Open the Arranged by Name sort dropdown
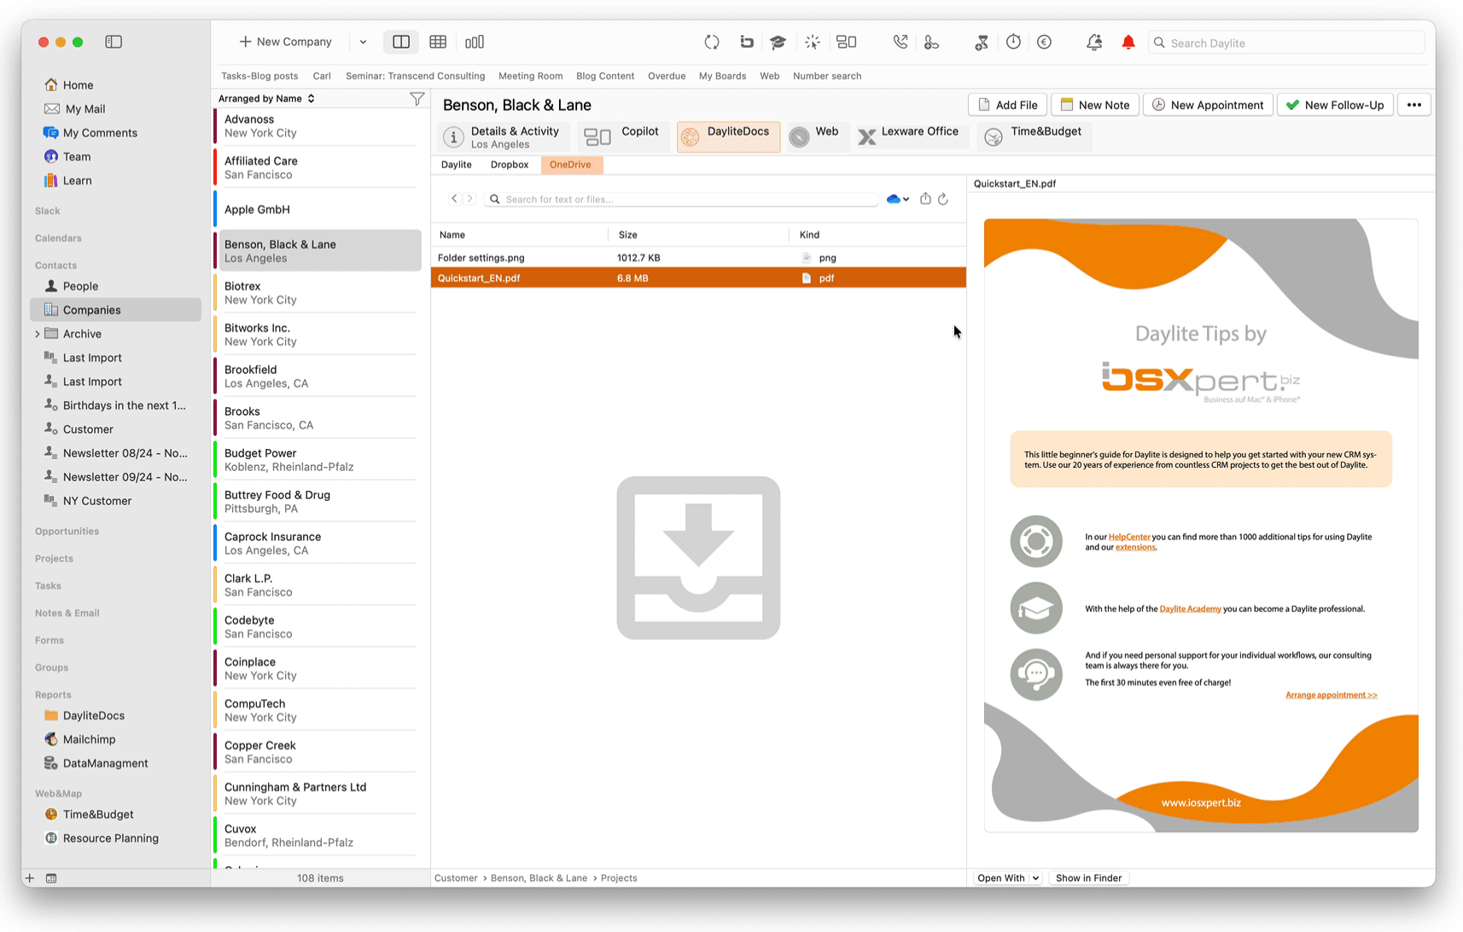The height and width of the screenshot is (932, 1463). pyautogui.click(x=266, y=98)
